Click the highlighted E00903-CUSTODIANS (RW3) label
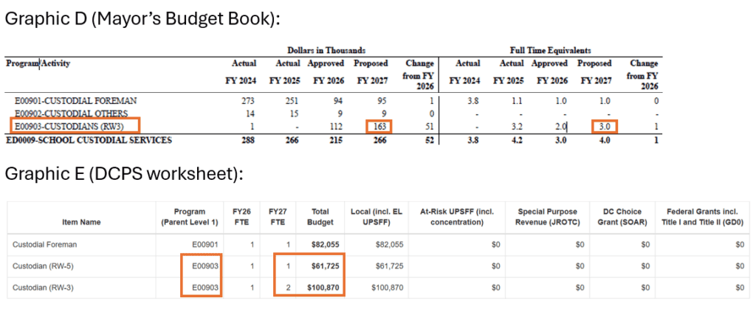 (x=69, y=126)
